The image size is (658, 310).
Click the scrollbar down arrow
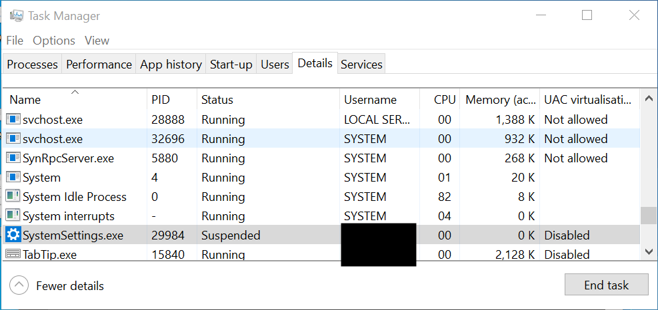pos(649,251)
